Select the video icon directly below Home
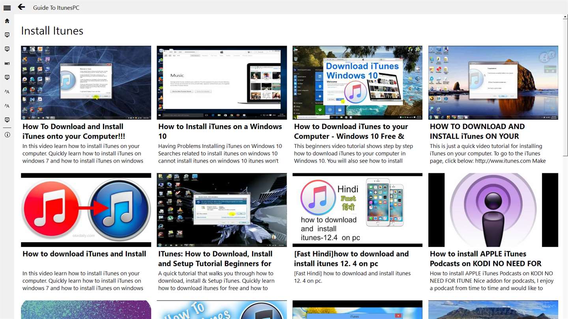The height and width of the screenshot is (319, 568). click(7, 35)
